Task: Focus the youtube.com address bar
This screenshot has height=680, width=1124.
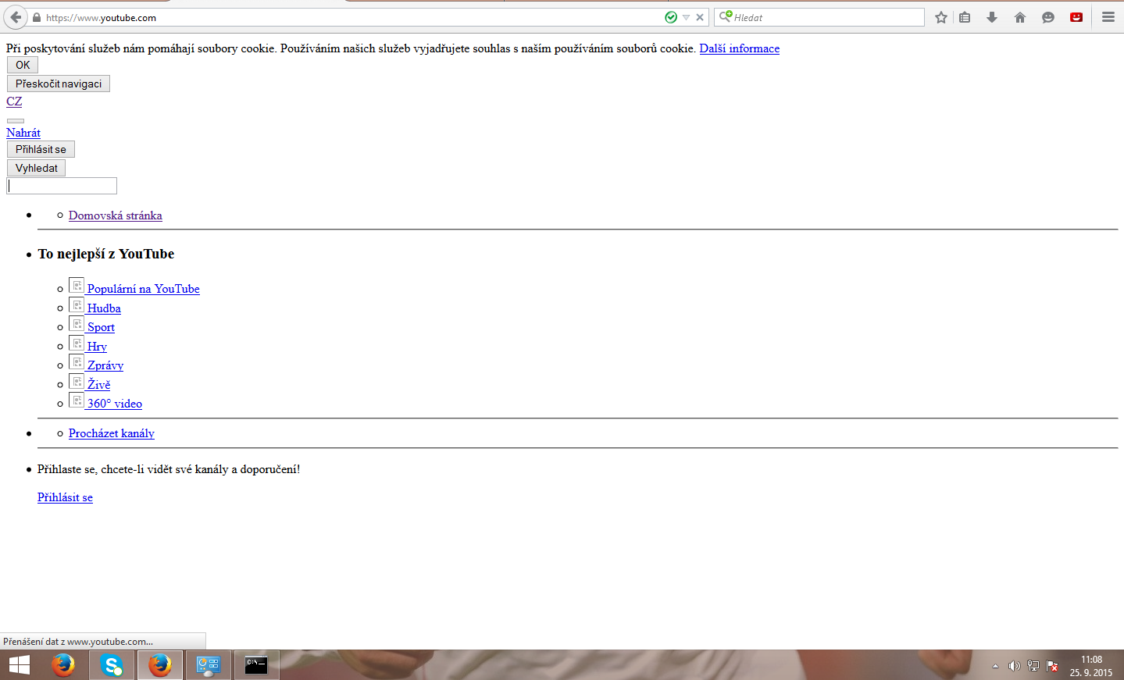Action: [351, 17]
